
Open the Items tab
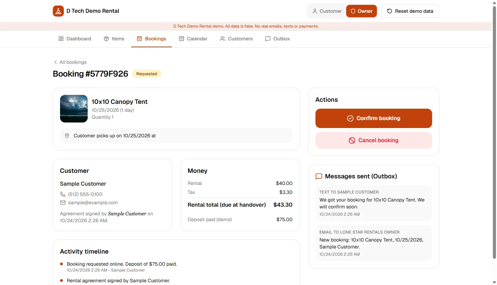114,39
